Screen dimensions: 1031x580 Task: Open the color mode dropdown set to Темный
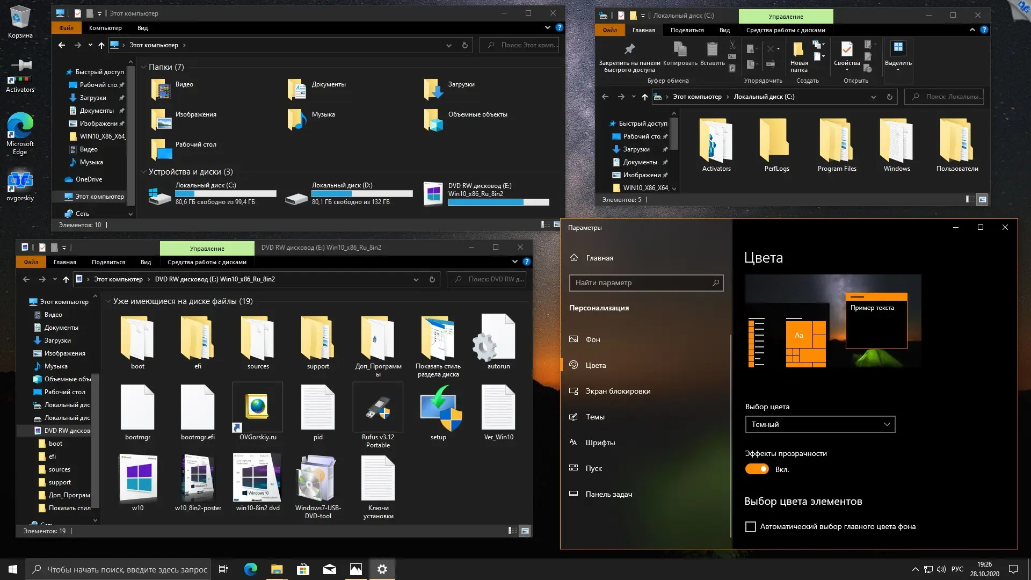pos(819,424)
